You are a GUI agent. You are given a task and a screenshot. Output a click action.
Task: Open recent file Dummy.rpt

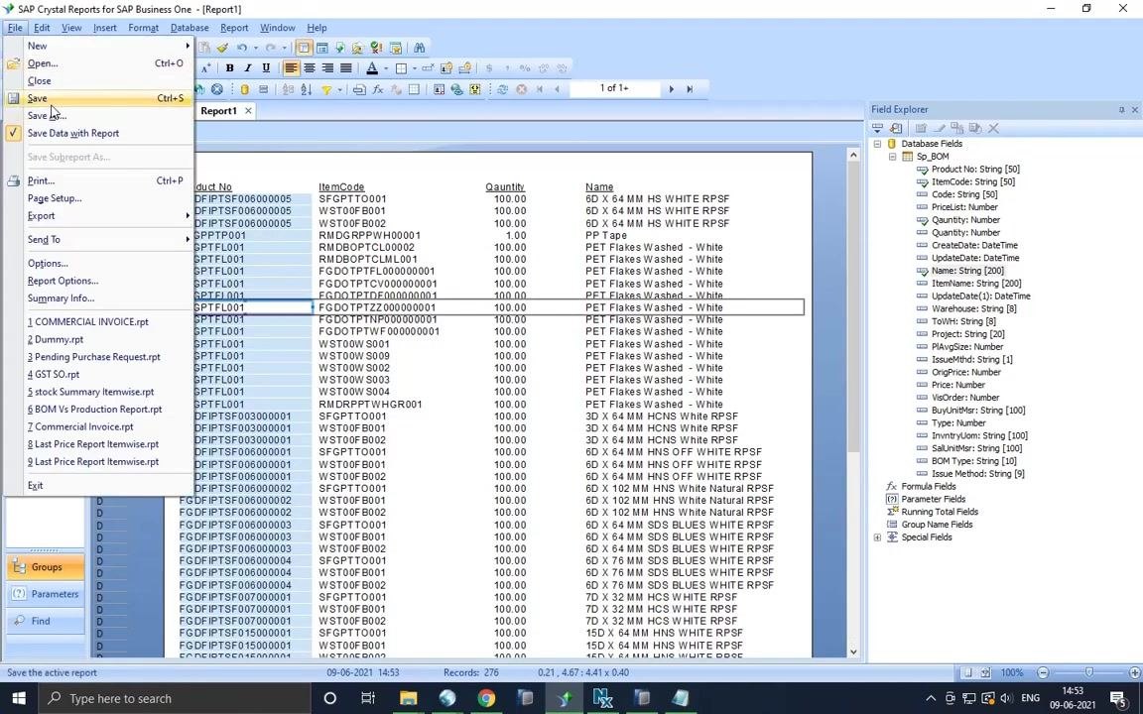[99, 339]
